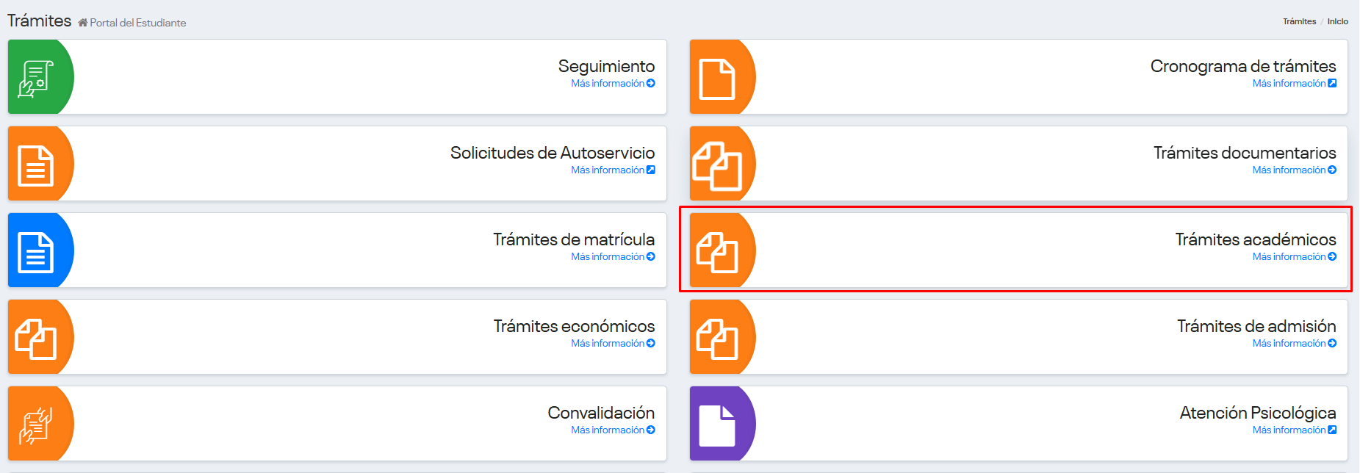Click the Trámites de admisión copy icon
Screen dimensions: 1360x473
pyautogui.click(x=716, y=339)
